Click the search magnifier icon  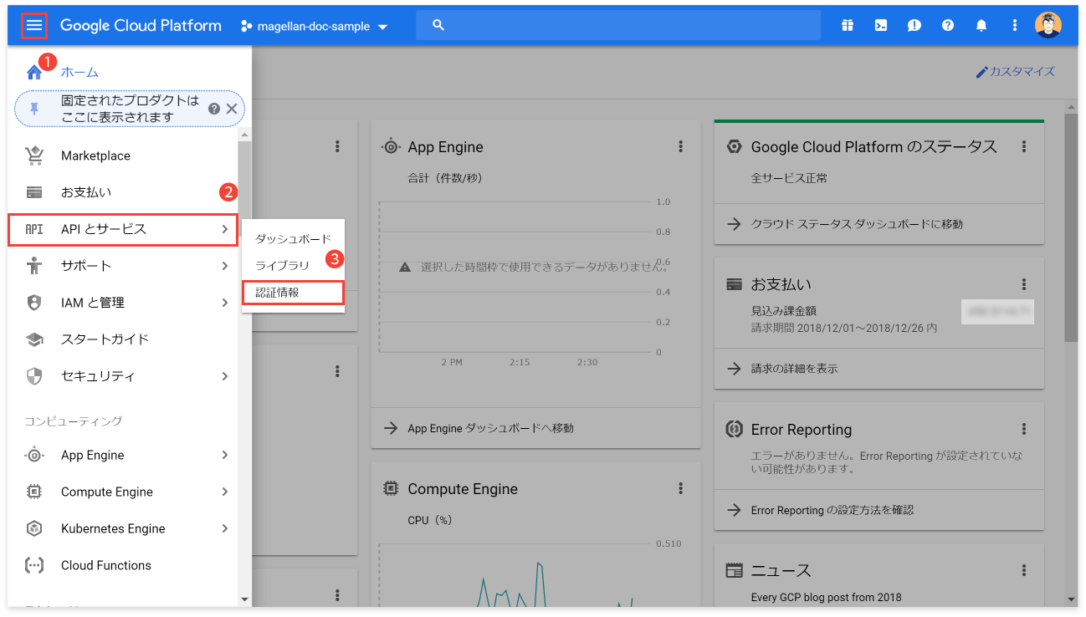[x=438, y=25]
